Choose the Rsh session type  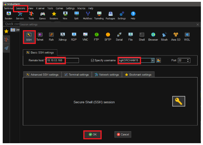pyautogui.click(x=51, y=37)
